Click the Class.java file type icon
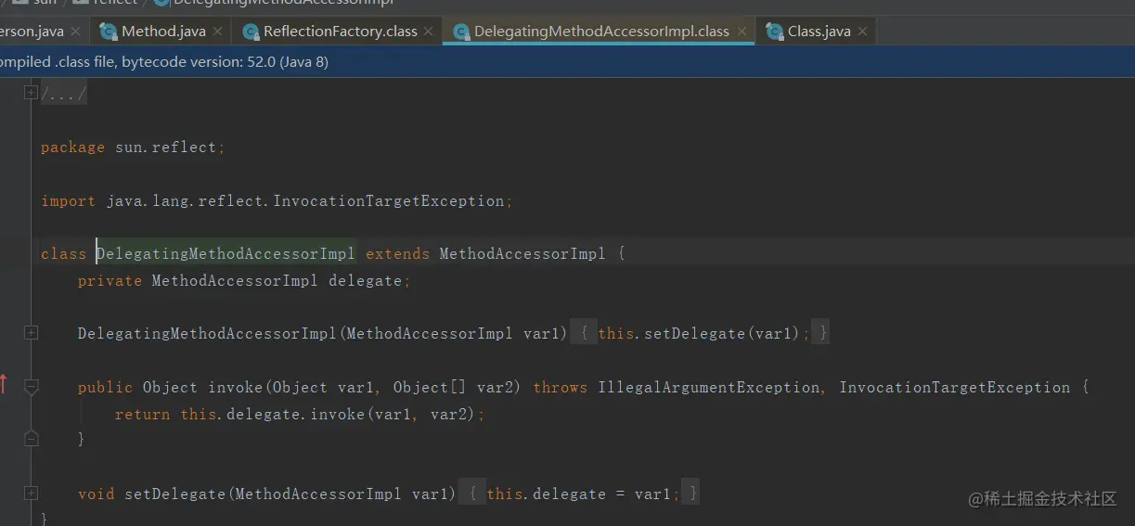The width and height of the screenshot is (1135, 526). pos(774,32)
